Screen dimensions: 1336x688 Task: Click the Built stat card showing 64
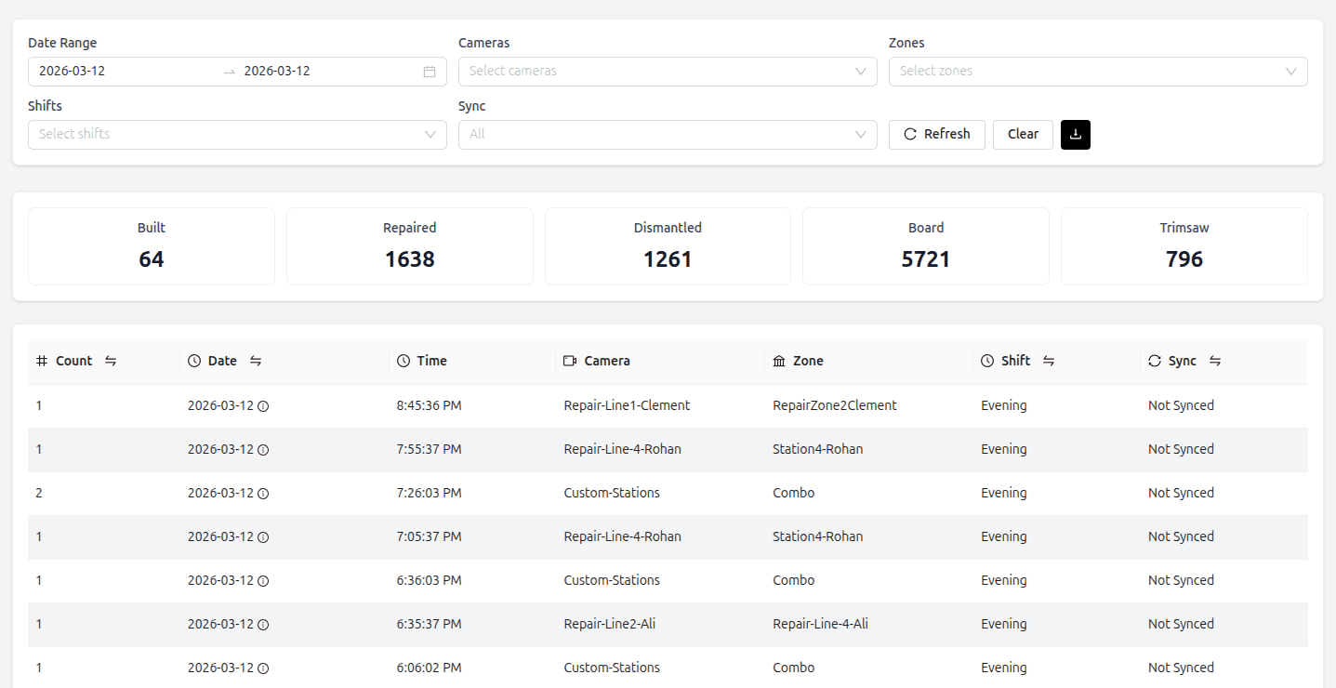[x=151, y=245]
